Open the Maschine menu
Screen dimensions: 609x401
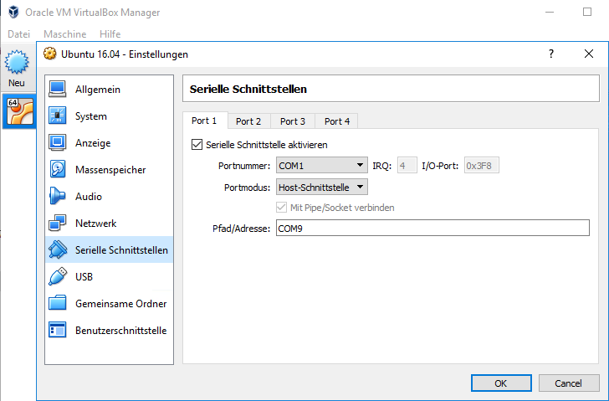click(x=65, y=34)
